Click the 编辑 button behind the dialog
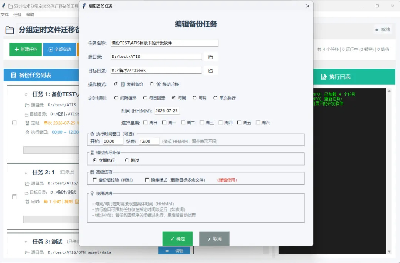 coord(174,251)
